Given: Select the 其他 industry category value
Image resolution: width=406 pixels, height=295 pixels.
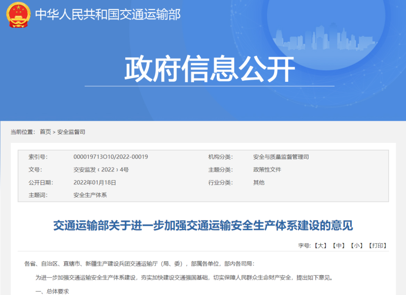Looking at the screenshot, I should [259, 182].
